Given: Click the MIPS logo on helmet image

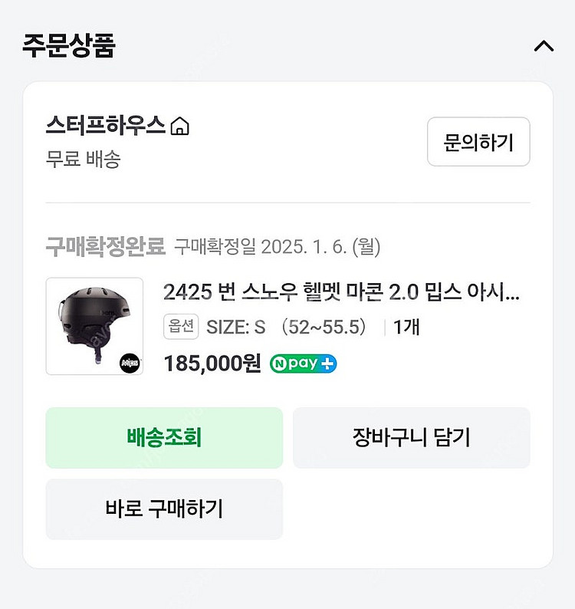Looking at the screenshot, I should (x=130, y=364).
